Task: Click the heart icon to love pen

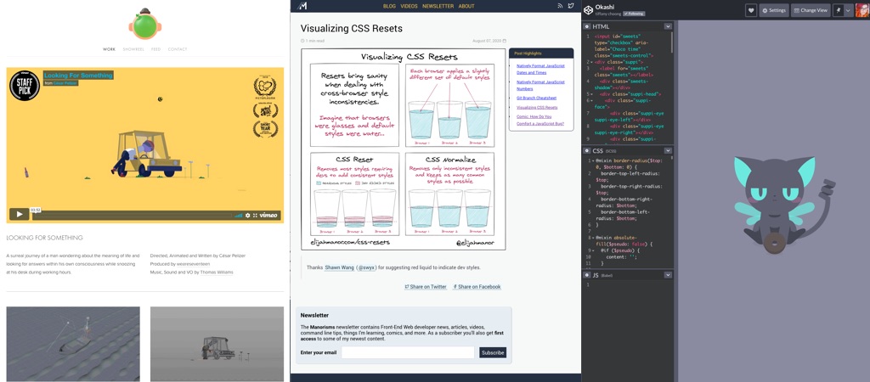Action: coord(751,10)
